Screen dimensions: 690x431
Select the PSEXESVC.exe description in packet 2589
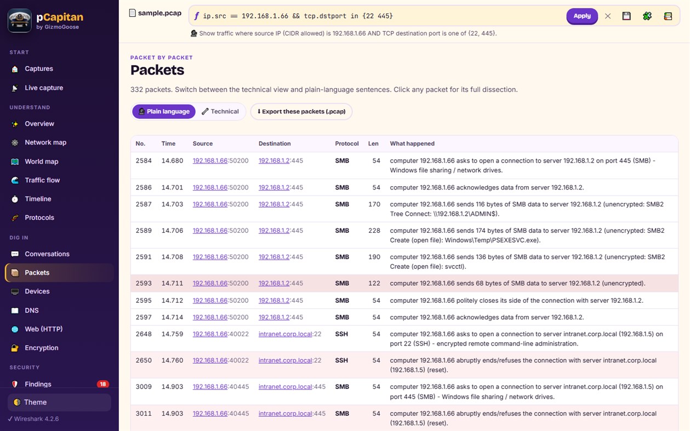point(527,235)
